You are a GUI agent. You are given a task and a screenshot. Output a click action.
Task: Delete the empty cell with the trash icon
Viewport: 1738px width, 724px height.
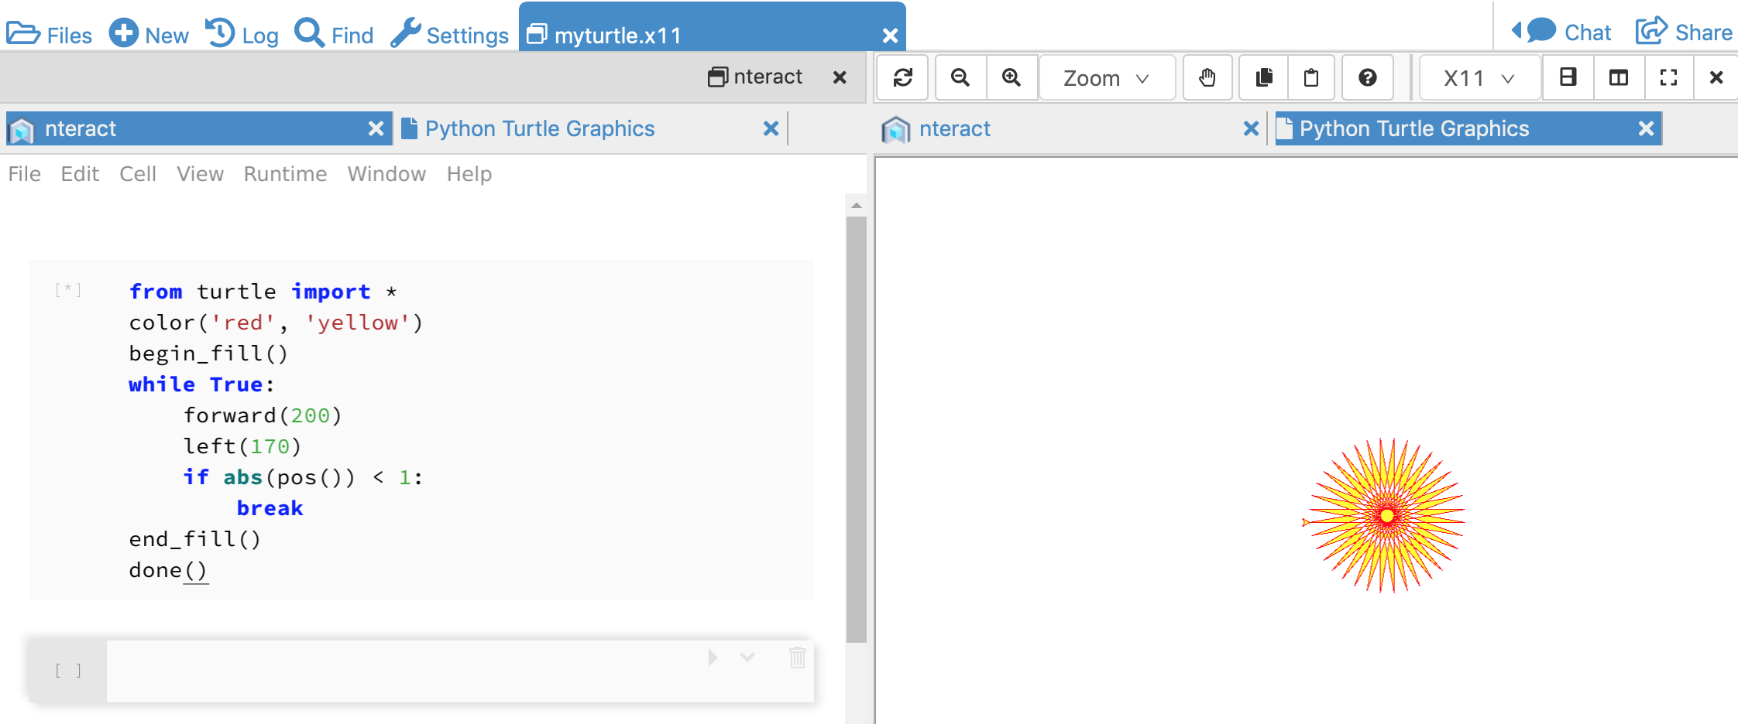click(796, 659)
